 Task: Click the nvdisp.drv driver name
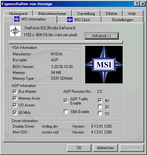[x=50, y=126]
